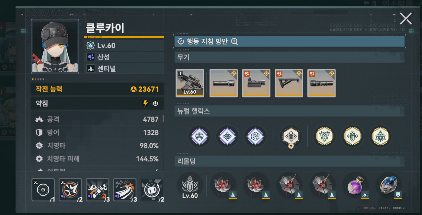Click the 약점 weakness row
This screenshot has height=215, width=422.
[97, 104]
